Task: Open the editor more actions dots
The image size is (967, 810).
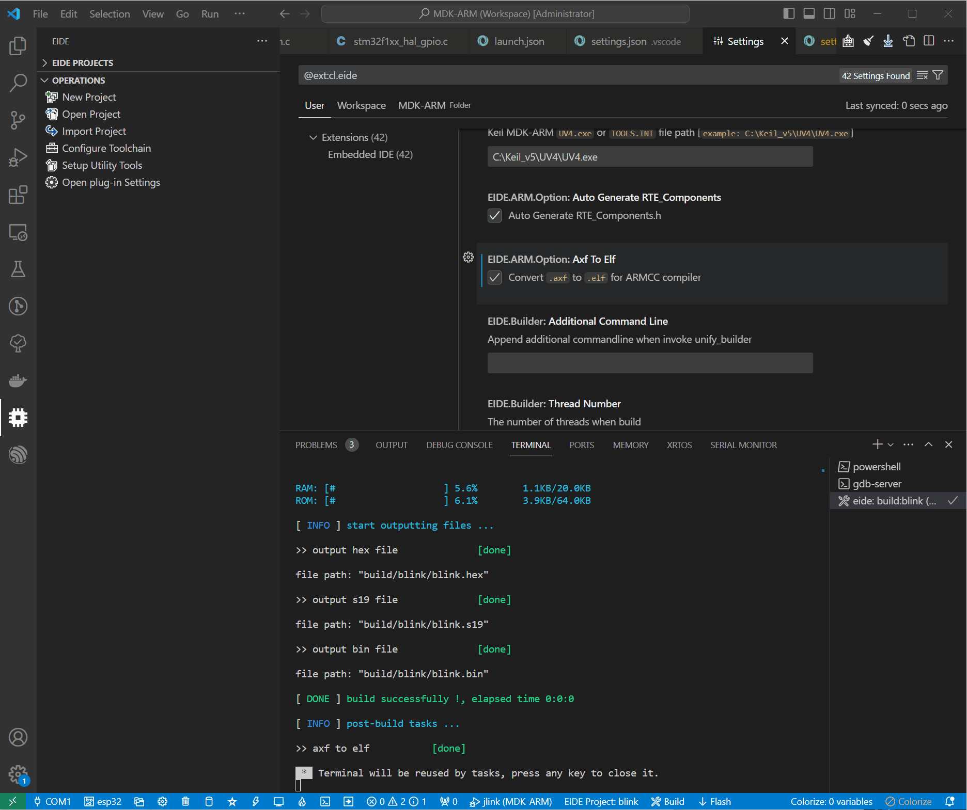Action: (x=949, y=41)
